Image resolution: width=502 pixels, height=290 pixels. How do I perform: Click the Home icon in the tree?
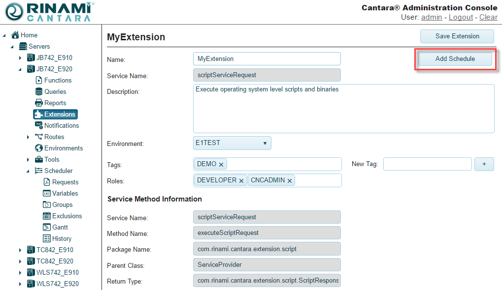tap(15, 35)
